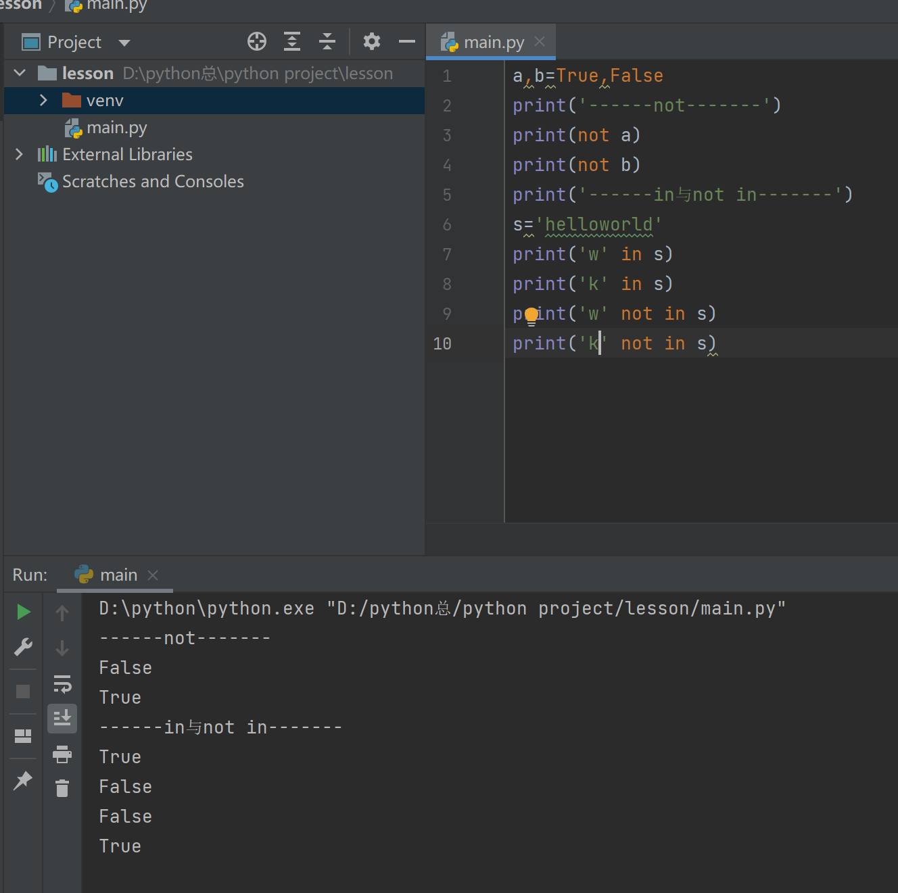This screenshot has width=898, height=893.
Task: Open run configuration wrench icon
Action: pyautogui.click(x=24, y=648)
